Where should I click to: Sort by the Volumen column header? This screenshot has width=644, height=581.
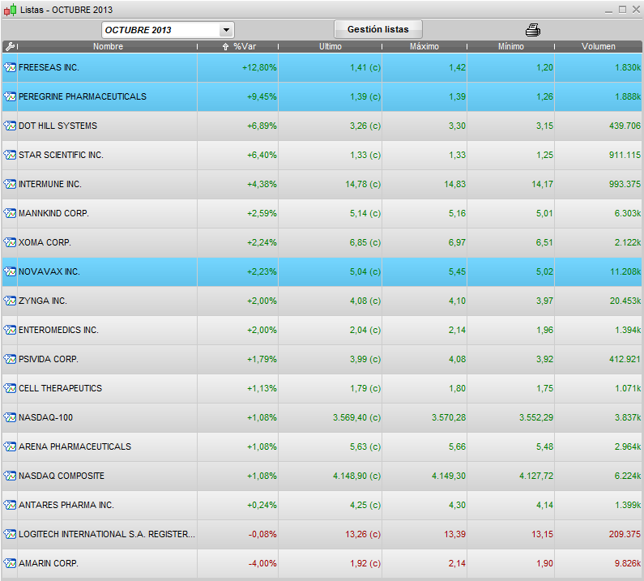598,47
